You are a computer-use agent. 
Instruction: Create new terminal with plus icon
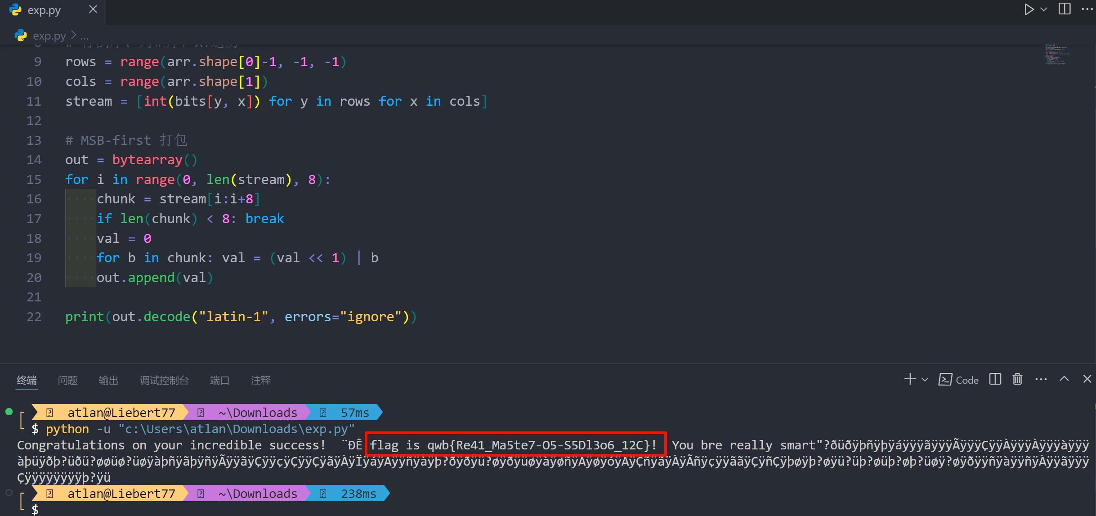tap(910, 379)
